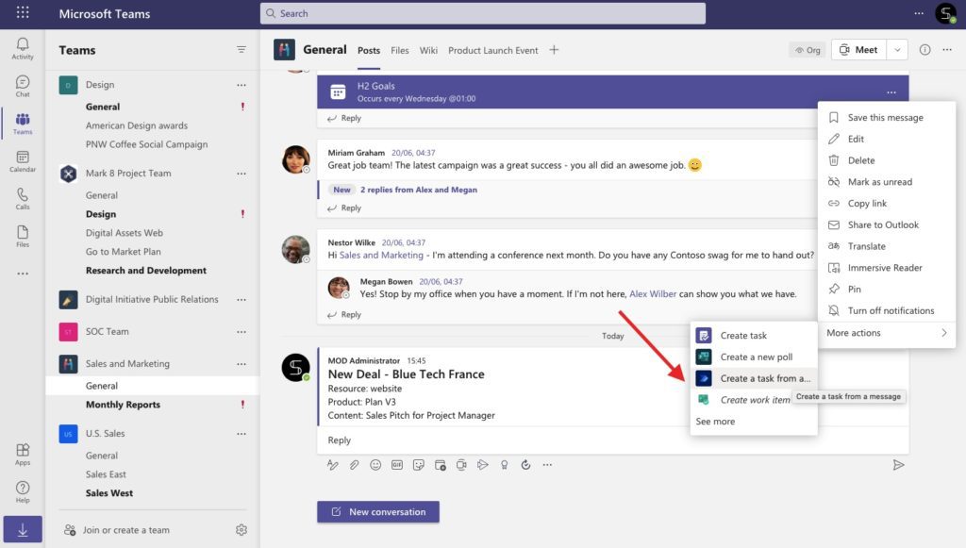Select Copy link menu item
The width and height of the screenshot is (966, 548).
(x=887, y=203)
